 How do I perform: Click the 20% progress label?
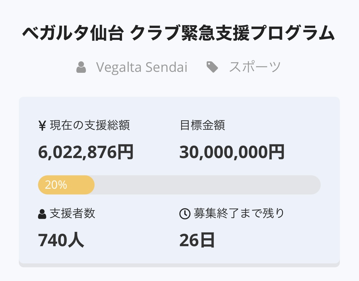56,185
